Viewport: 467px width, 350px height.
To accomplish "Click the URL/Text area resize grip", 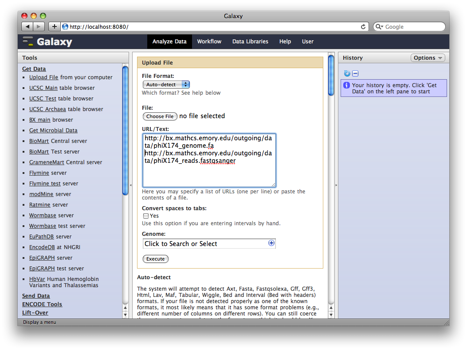I will click(x=273, y=185).
